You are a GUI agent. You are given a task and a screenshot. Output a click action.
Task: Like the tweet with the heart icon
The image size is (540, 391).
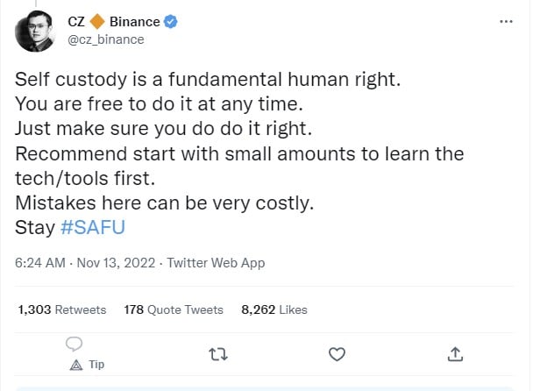335,354
